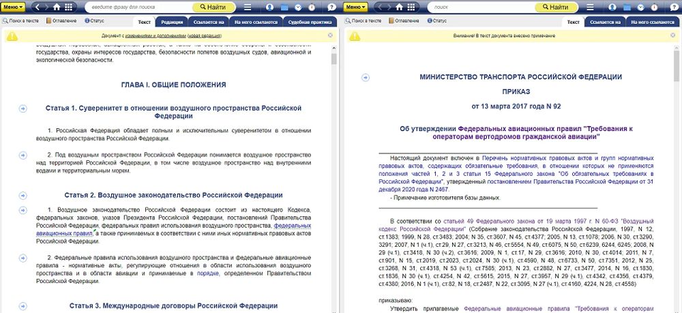Click the search field in right pane
Screen dimensions: 682x313
click(x=477, y=7)
